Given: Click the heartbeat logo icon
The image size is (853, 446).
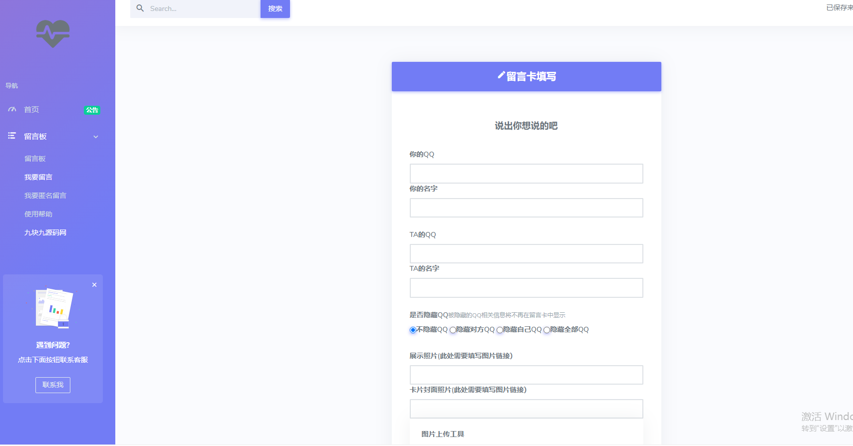Looking at the screenshot, I should tap(53, 34).
